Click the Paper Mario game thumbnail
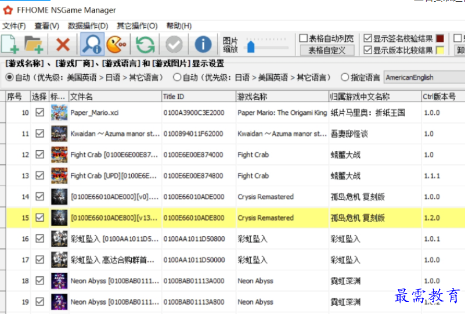Image resolution: width=465 pixels, height=314 pixels. [x=59, y=113]
